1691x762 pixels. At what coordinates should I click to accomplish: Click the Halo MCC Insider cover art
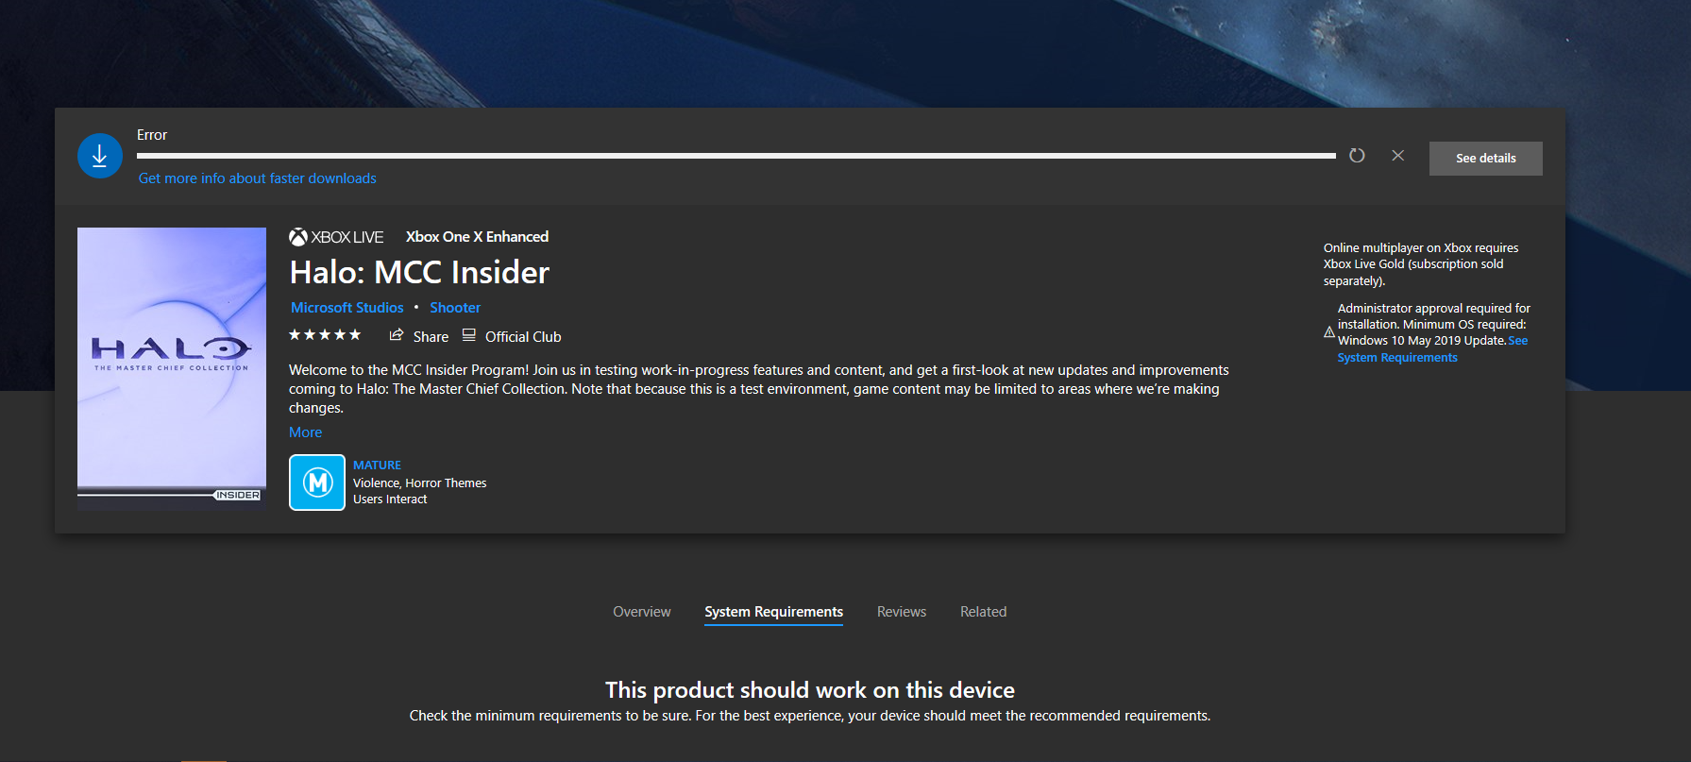point(172,368)
